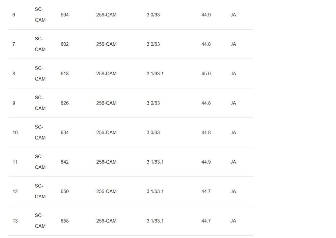Viewport: 336px width, 238px height.
Task: Click the 618 frequency entry
Action: (x=65, y=74)
